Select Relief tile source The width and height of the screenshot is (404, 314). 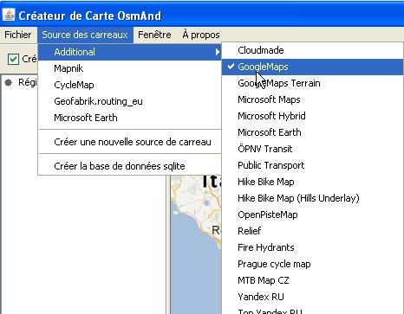(312, 231)
